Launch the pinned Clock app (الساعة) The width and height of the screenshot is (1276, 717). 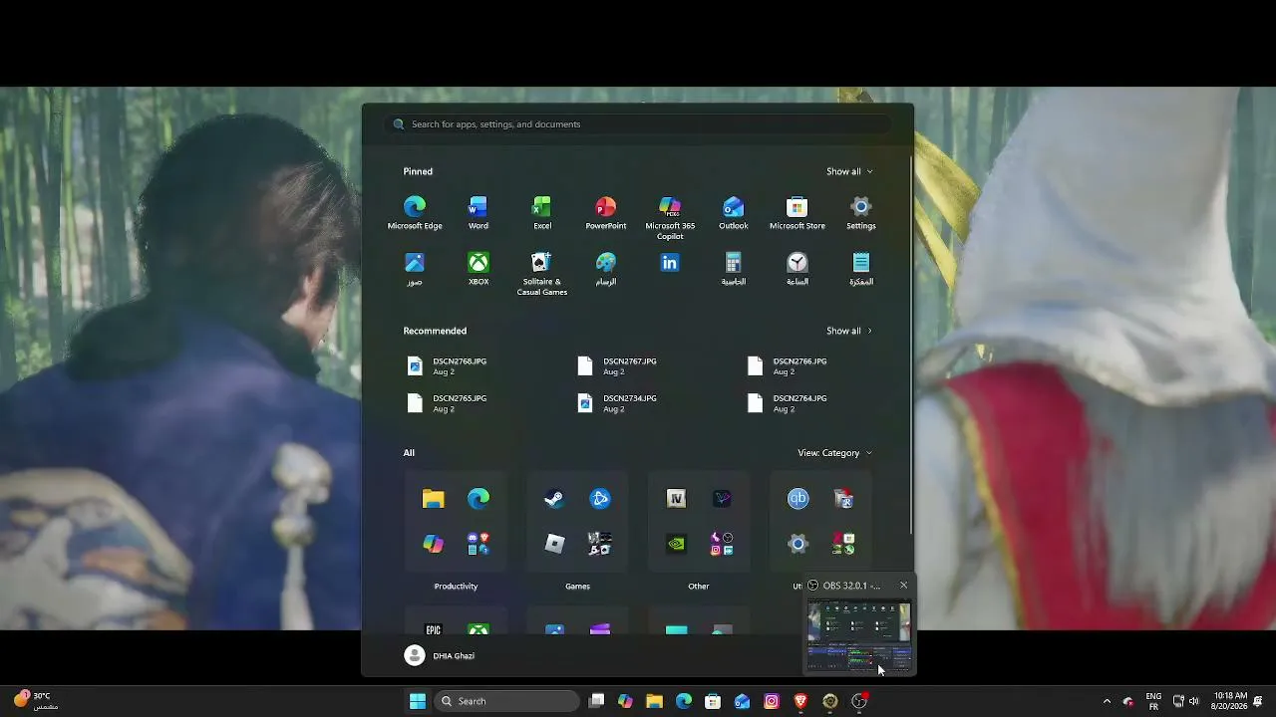point(797,269)
